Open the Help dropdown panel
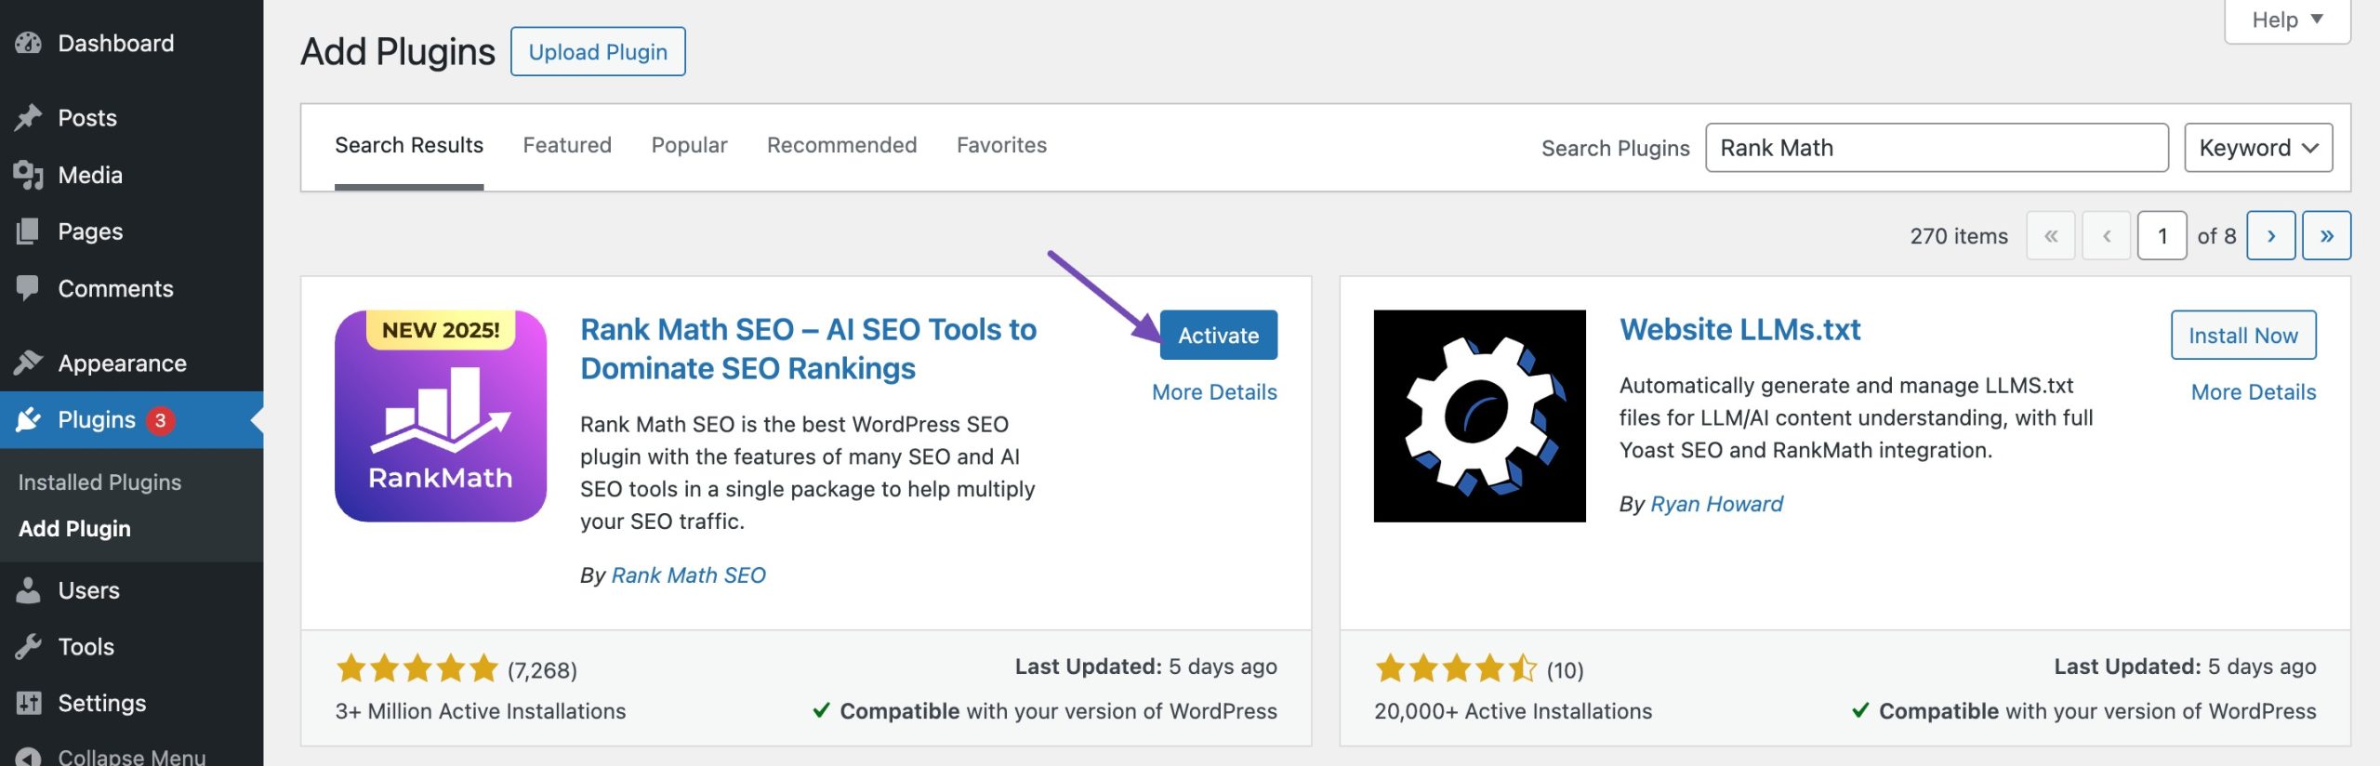Viewport: 2380px width, 766px height. click(x=2287, y=20)
